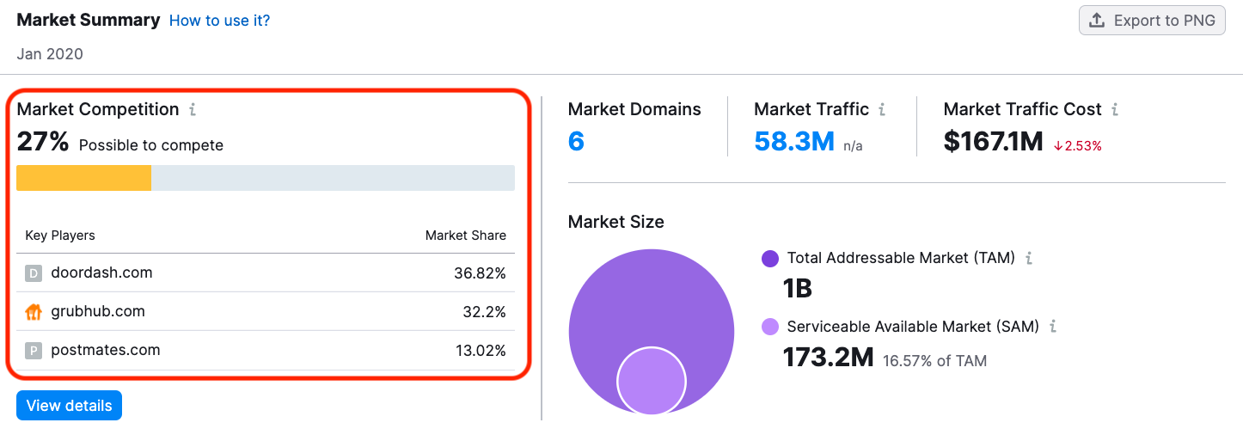Click the Export to PNG button
1243x441 pixels.
pos(1152,21)
